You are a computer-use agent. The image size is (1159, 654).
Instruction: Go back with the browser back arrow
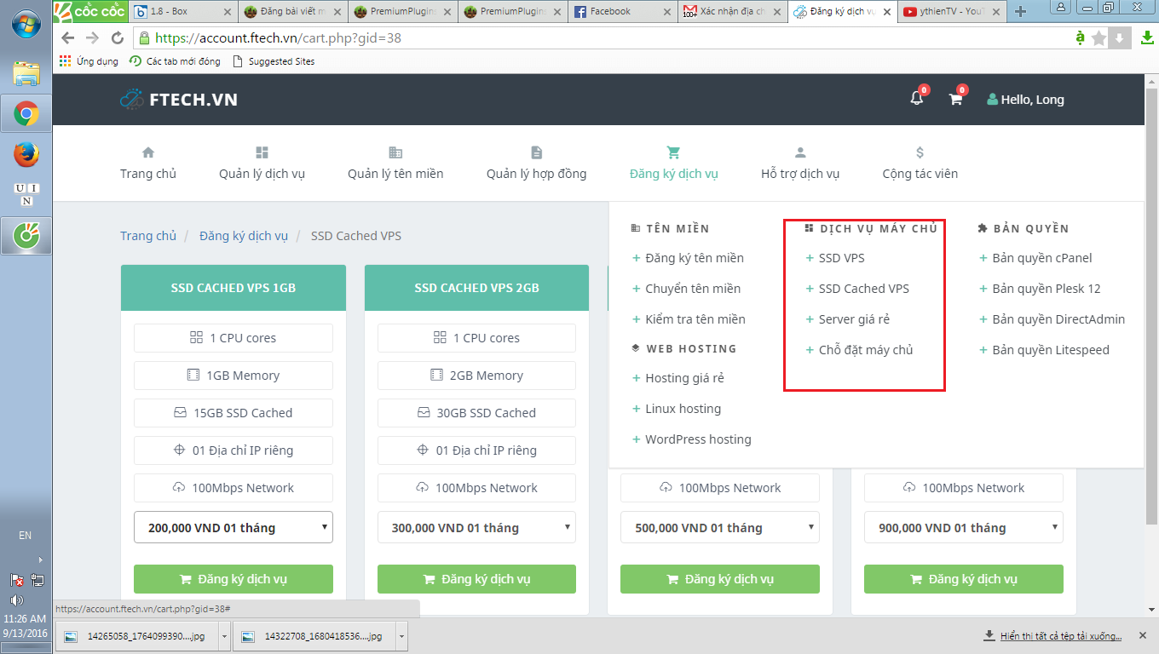point(68,38)
